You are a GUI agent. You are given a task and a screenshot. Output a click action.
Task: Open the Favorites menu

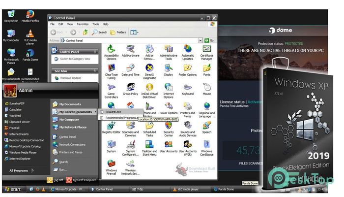click(x=83, y=24)
